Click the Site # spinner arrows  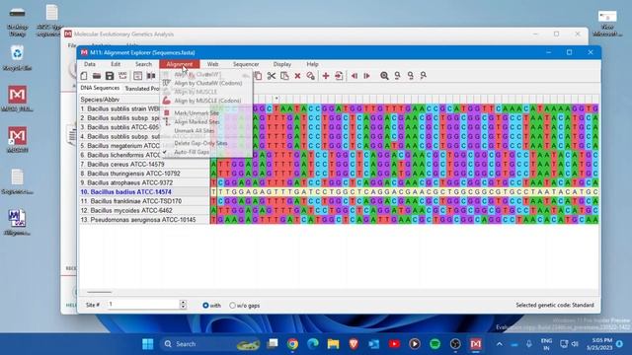click(x=183, y=305)
